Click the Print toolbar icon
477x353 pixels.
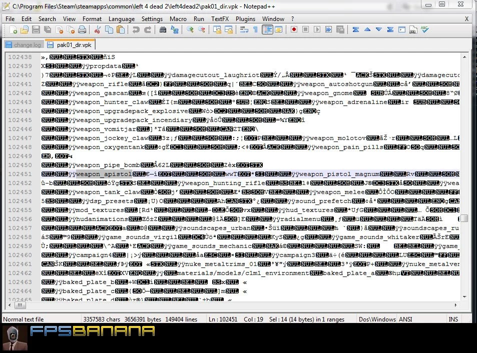click(82, 30)
